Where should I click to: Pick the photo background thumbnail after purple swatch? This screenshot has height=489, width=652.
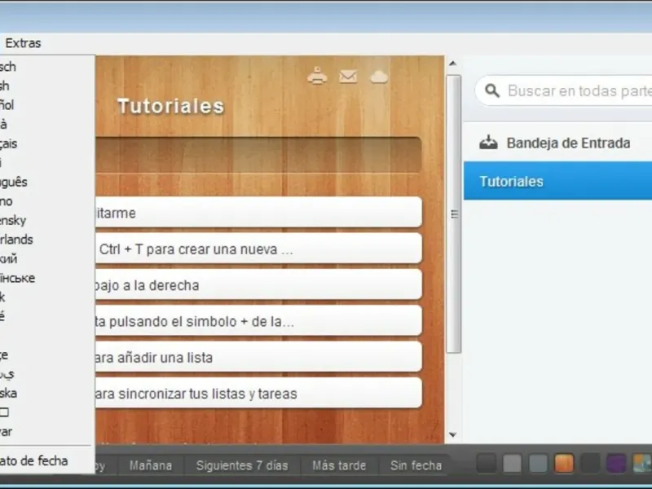pyautogui.click(x=642, y=463)
